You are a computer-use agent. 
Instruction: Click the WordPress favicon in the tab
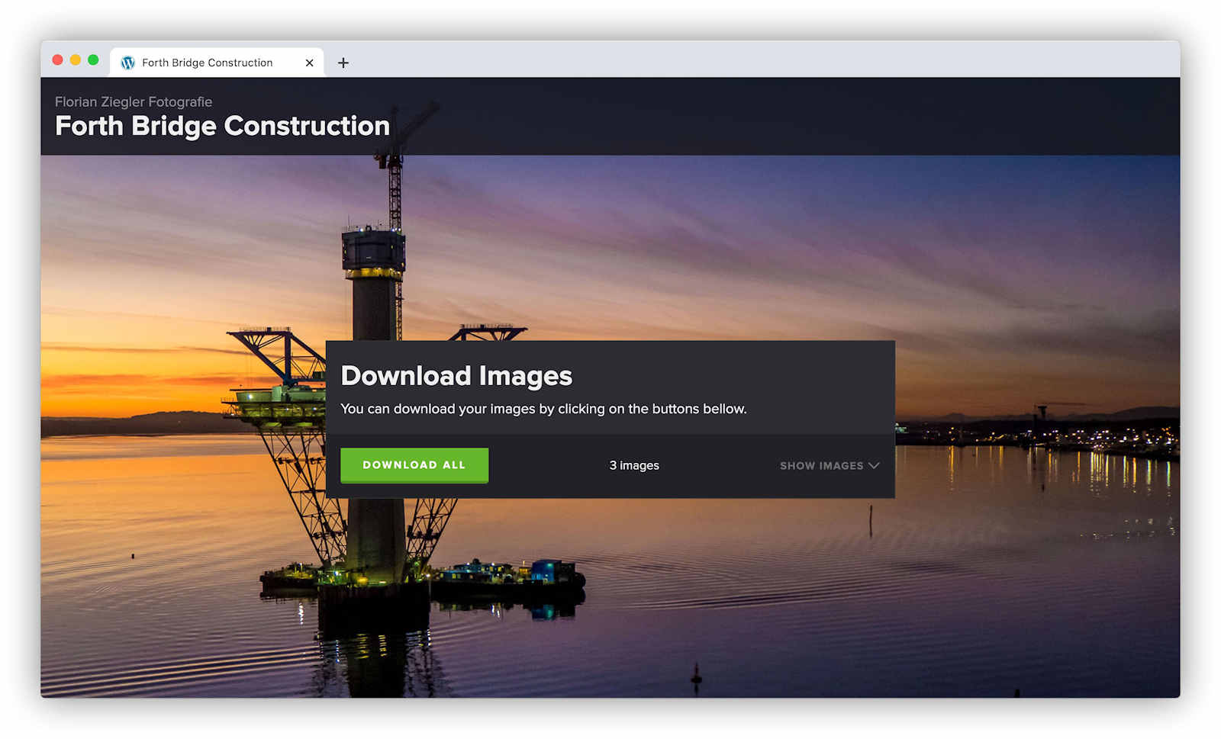pyautogui.click(x=128, y=63)
